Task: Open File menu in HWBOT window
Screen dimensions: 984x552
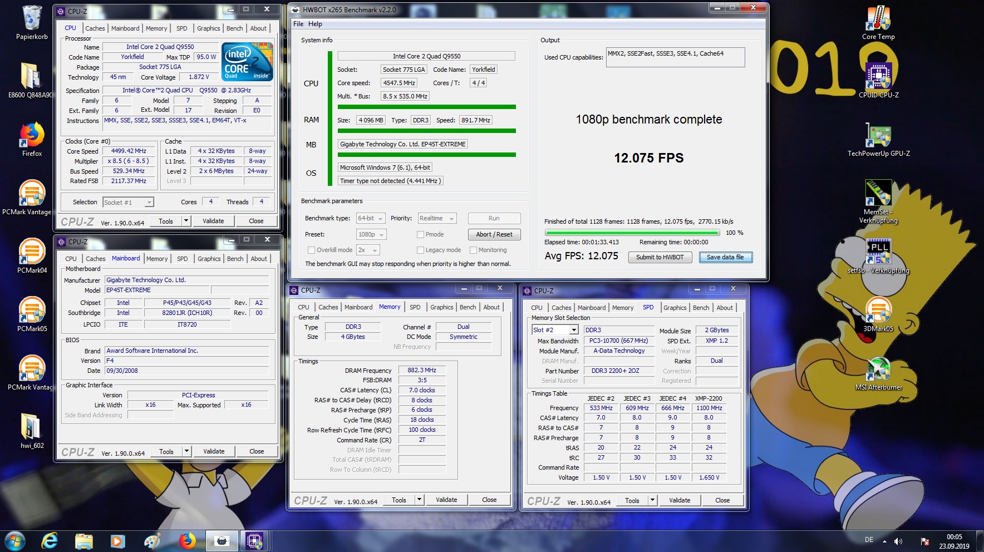Action: (x=298, y=24)
